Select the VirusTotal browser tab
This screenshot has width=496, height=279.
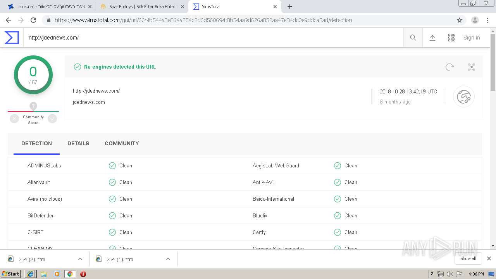[235, 7]
